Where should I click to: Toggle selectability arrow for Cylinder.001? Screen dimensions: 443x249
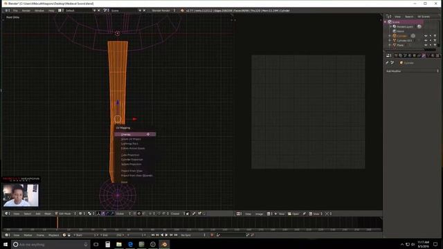click(431, 41)
